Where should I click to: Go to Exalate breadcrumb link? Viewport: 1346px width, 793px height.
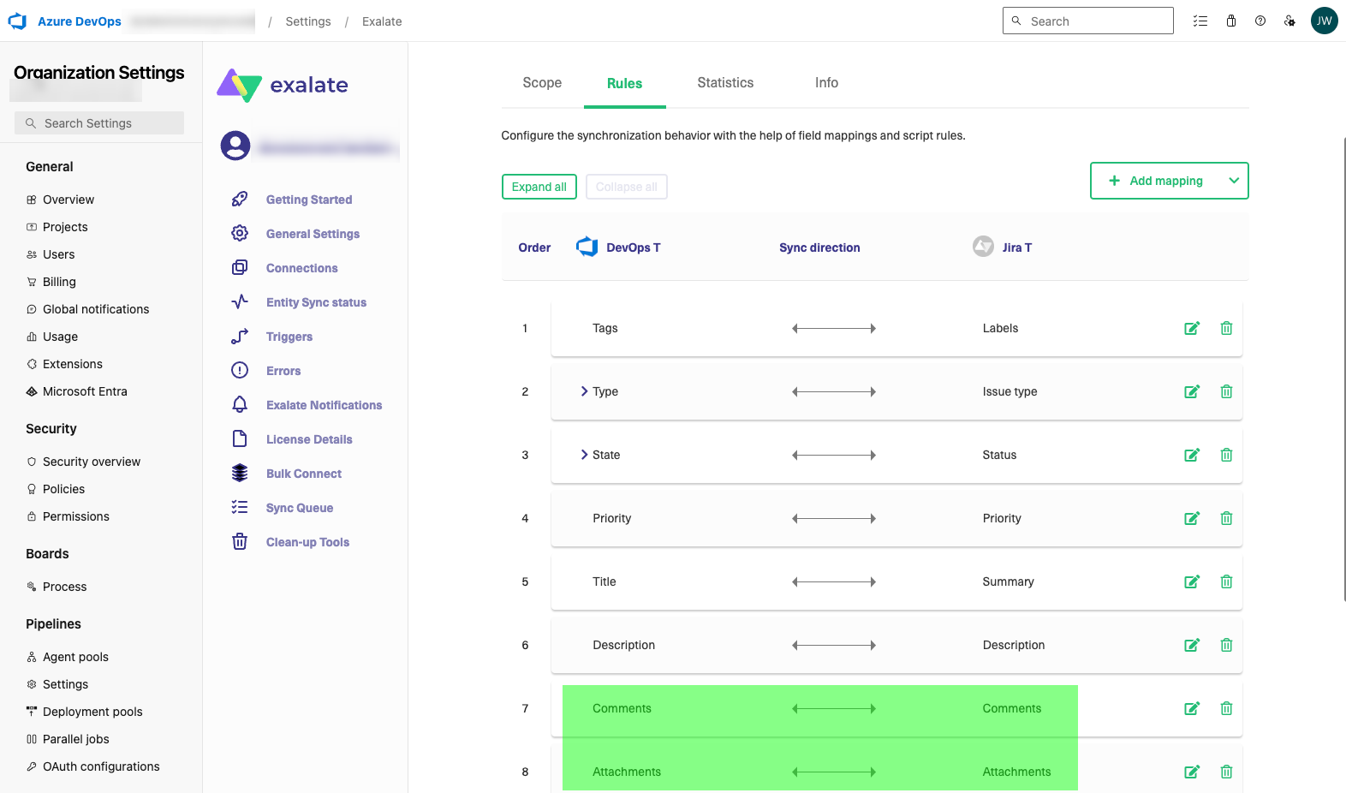(x=382, y=21)
